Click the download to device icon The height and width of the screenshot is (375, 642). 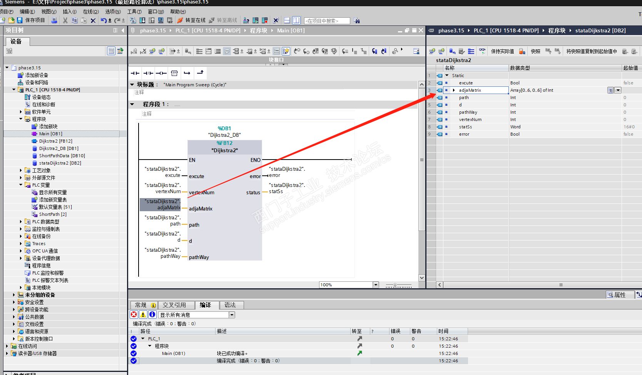pos(142,20)
